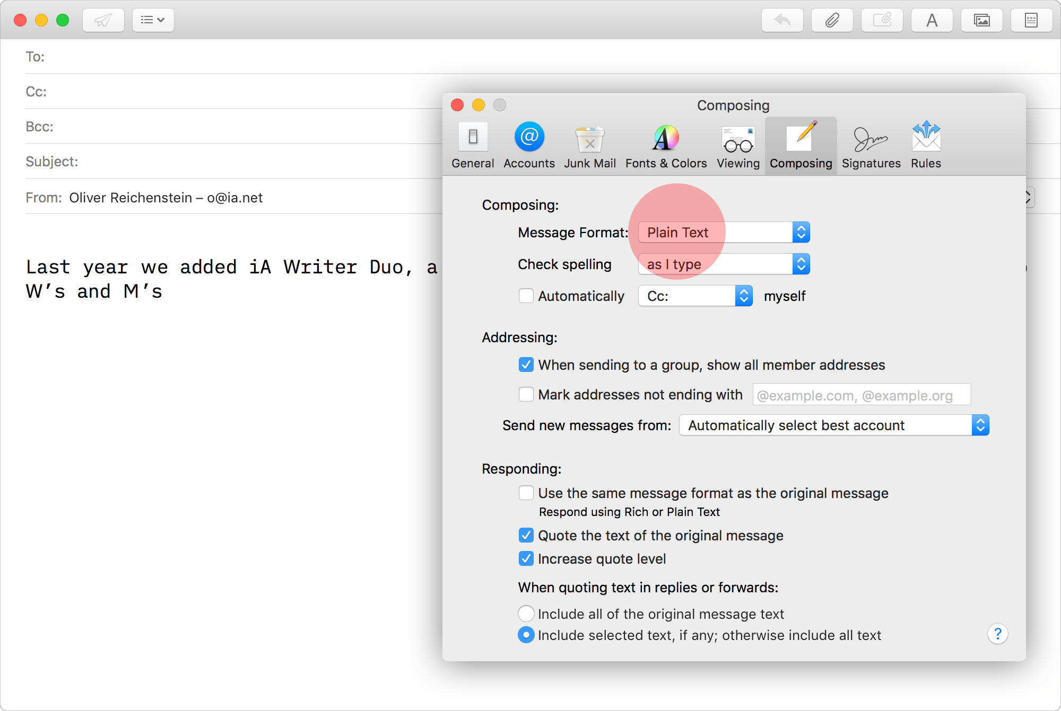This screenshot has height=711, width=1061.
Task: Click the attach file paperclip icon
Action: [x=832, y=20]
